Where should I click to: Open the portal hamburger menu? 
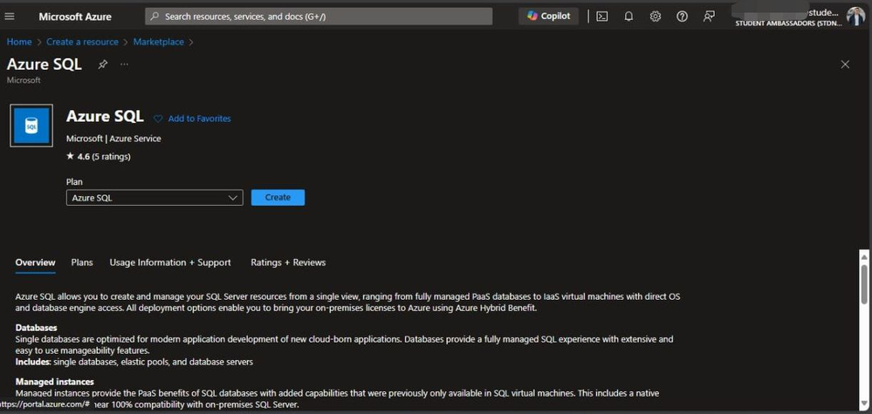(x=10, y=16)
